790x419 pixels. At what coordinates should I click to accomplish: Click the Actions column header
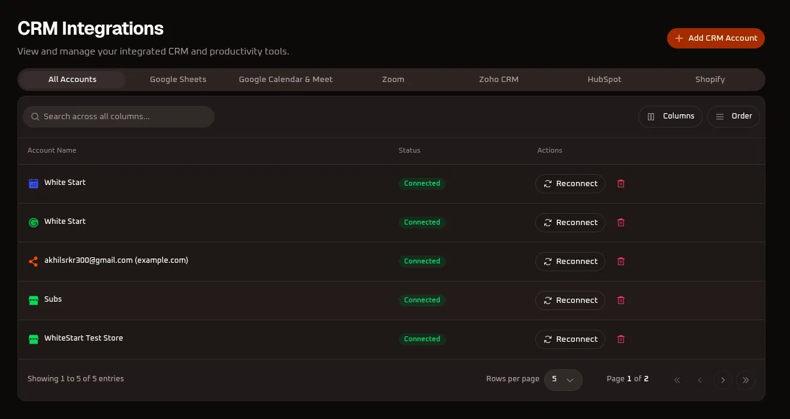coord(550,150)
